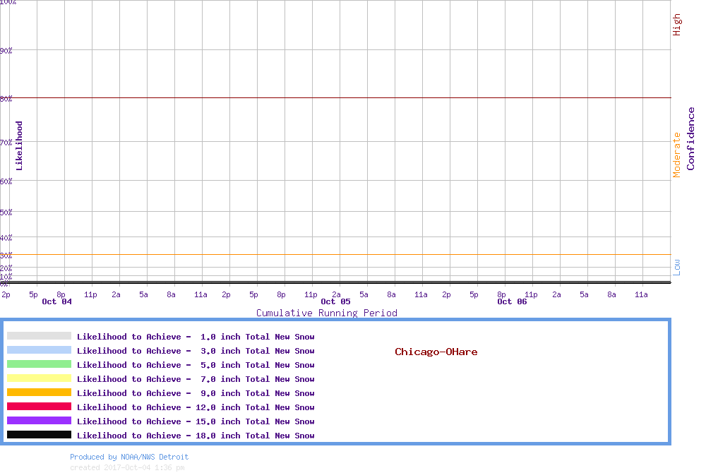This screenshot has width=706, height=473.
Task: Click the black 18.0 inch legend swatch
Action: pos(39,435)
